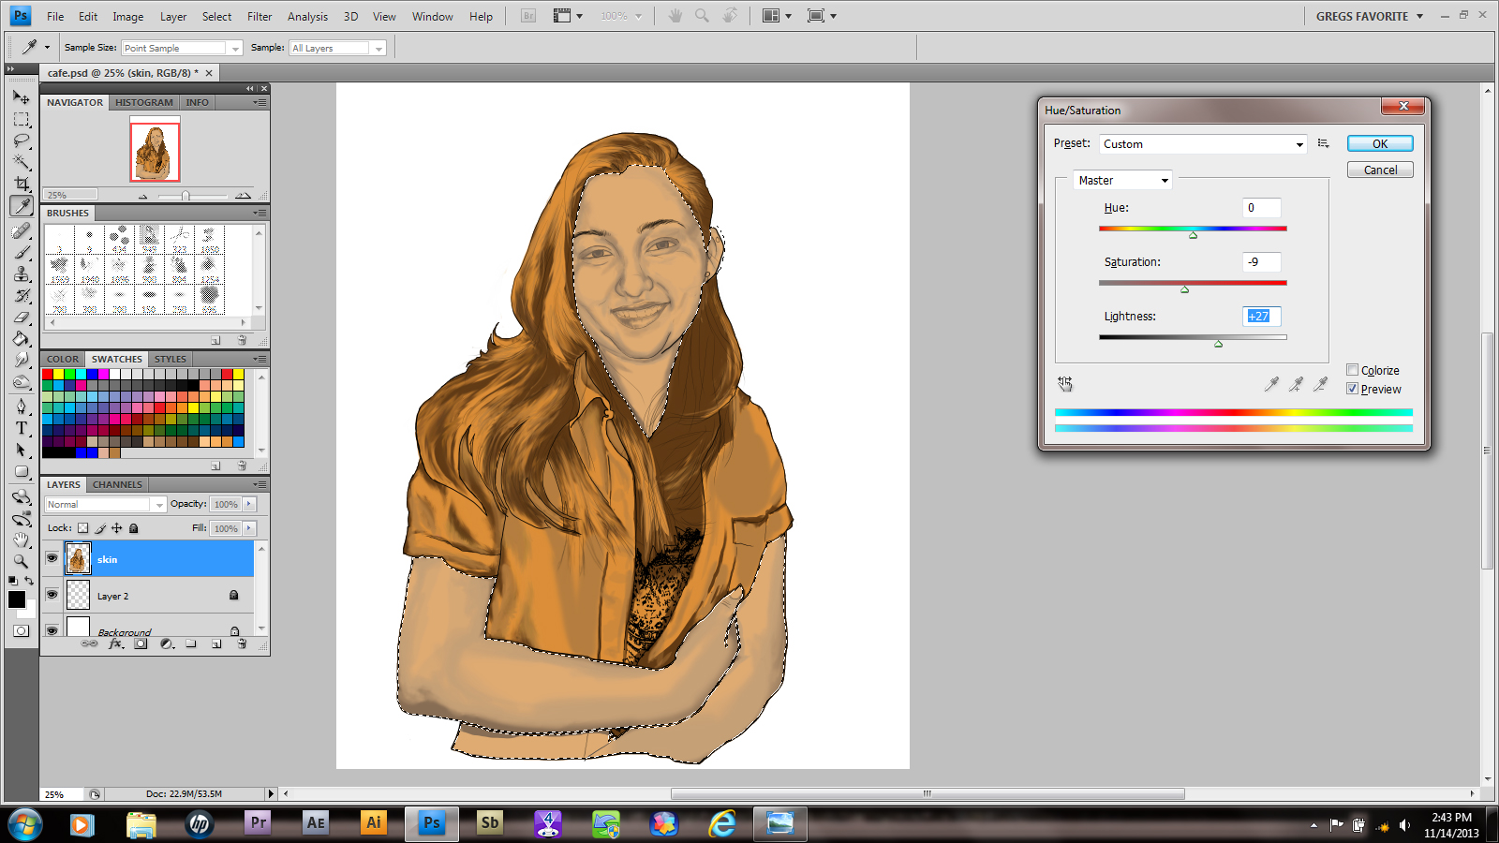Click the Saturation slider handle
1499x843 pixels.
1184,289
